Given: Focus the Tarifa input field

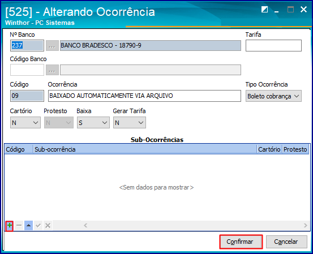Looking at the screenshot, I should 273,45.
